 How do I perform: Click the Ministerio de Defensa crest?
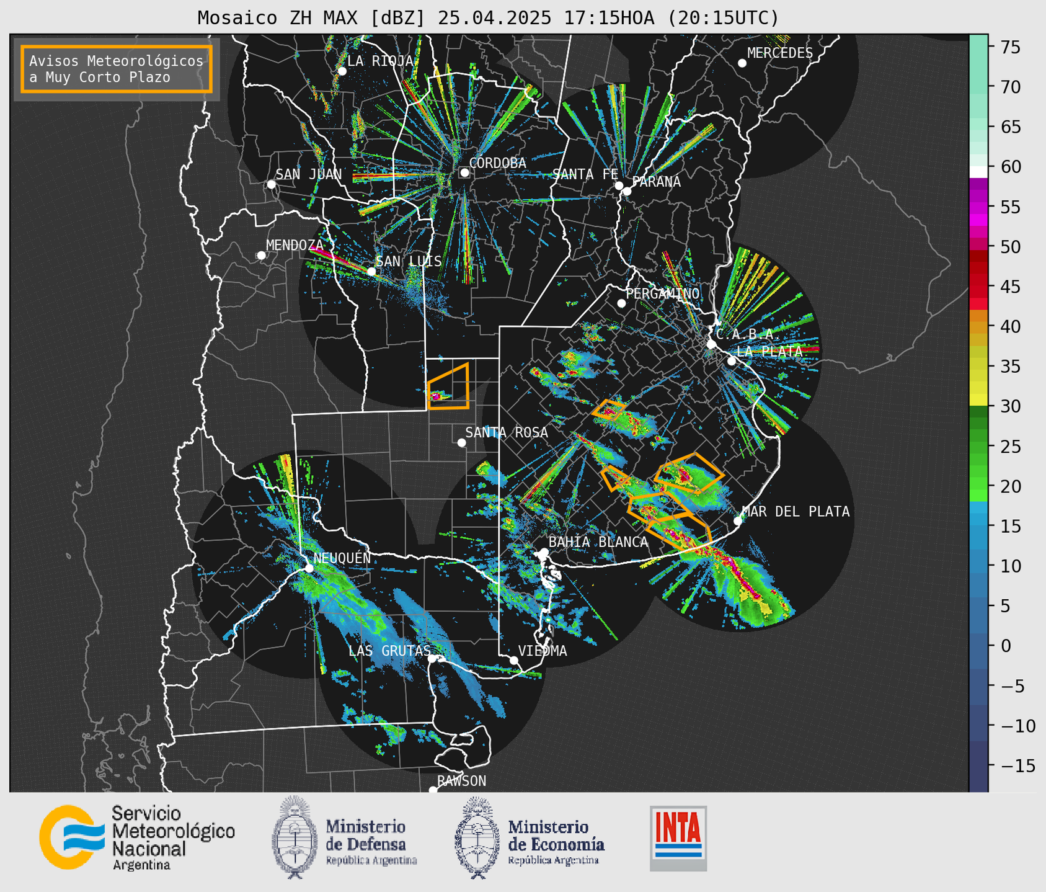294,837
